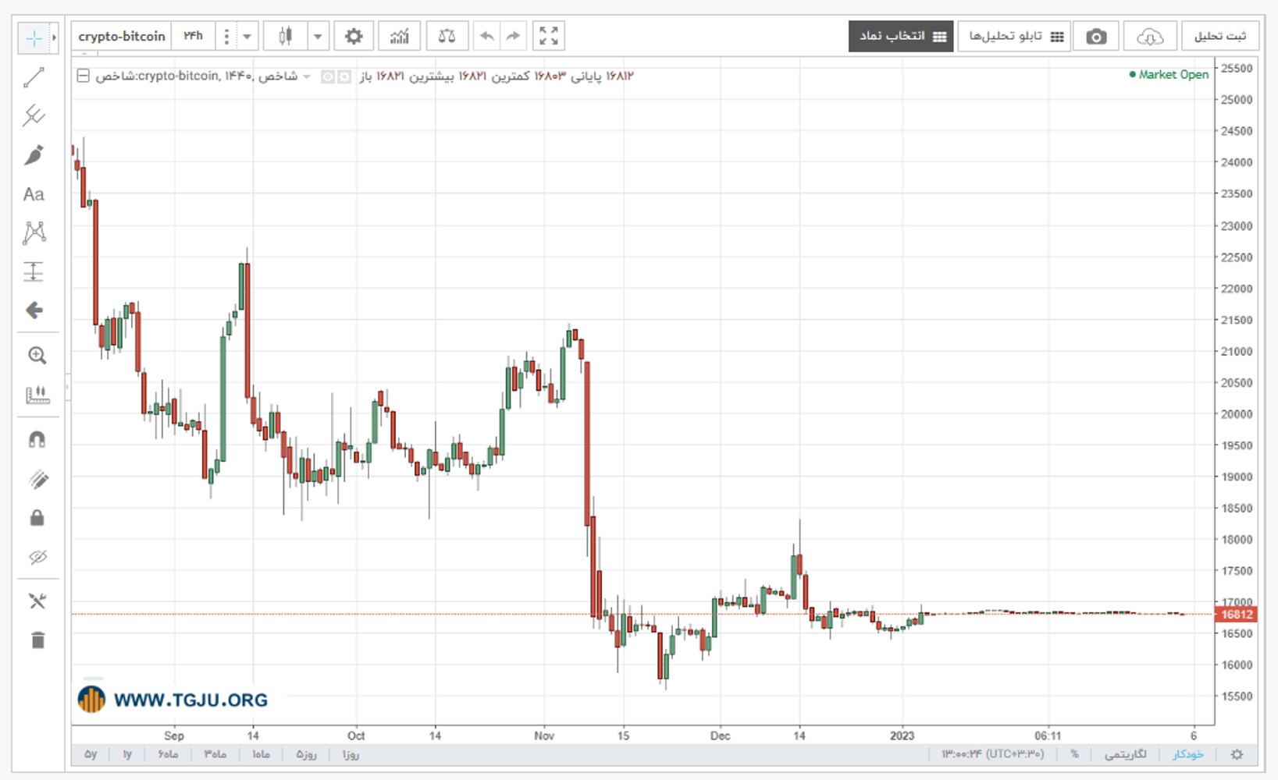1278x780 pixels.
Task: Collapse the crypto-bitcoin indicator legend
Action: (83, 76)
